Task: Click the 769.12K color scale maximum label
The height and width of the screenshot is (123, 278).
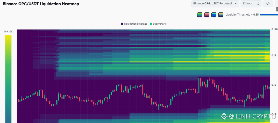Action: tap(8, 32)
